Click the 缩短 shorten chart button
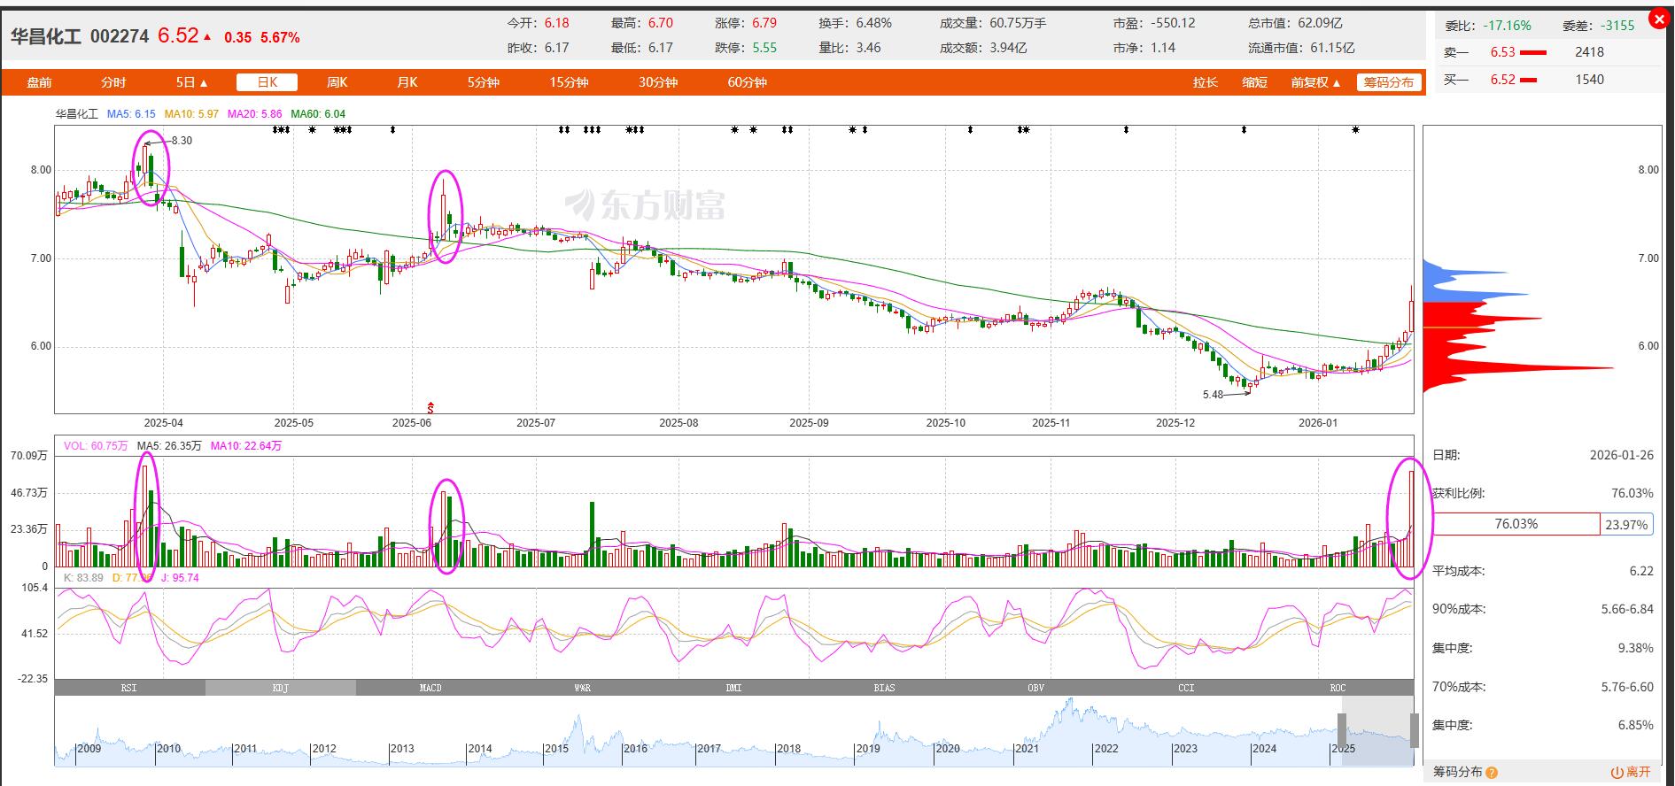This screenshot has height=786, width=1675. click(1255, 82)
